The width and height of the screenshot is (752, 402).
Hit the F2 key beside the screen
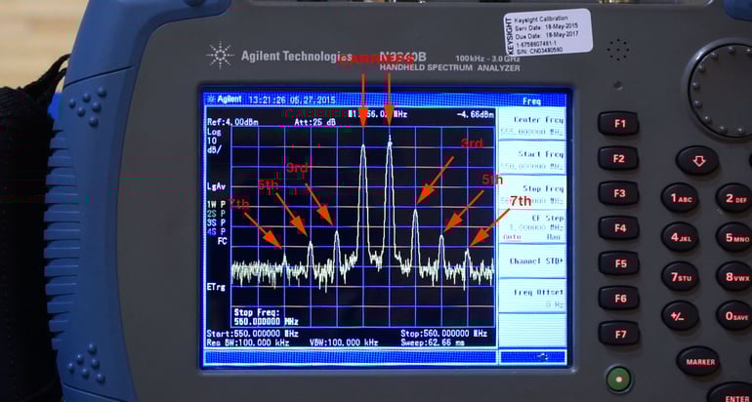618,159
